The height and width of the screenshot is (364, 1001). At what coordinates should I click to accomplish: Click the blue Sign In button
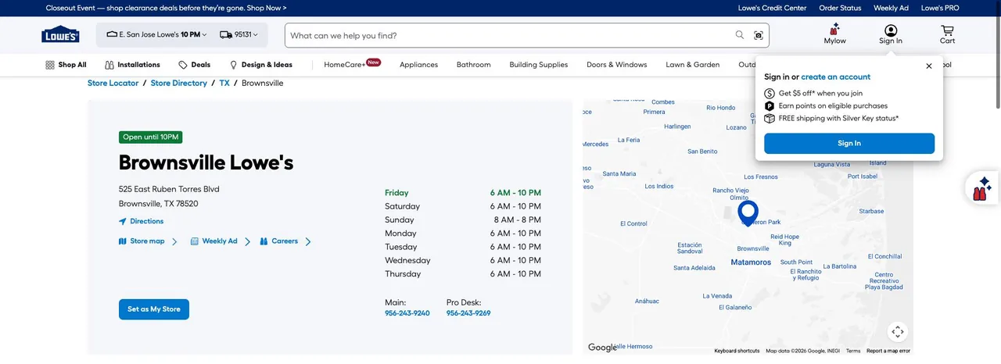click(849, 143)
